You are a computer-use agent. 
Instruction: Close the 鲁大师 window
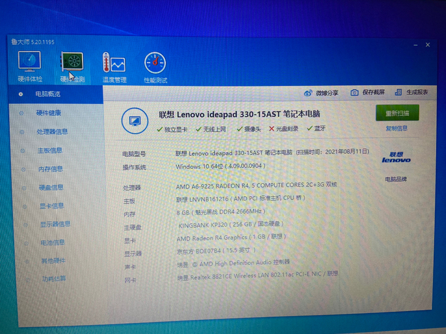pos(428,45)
